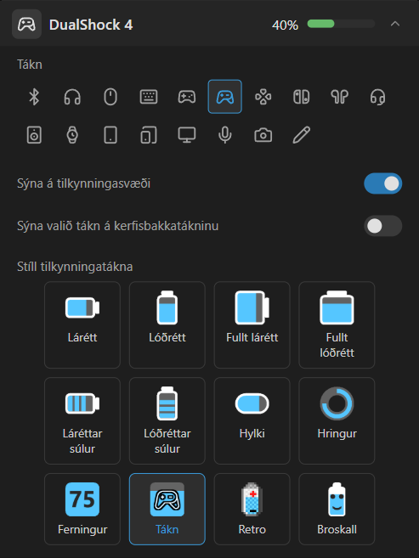
Task: Choose the Ferningur square 75 style
Action: [x=82, y=510]
